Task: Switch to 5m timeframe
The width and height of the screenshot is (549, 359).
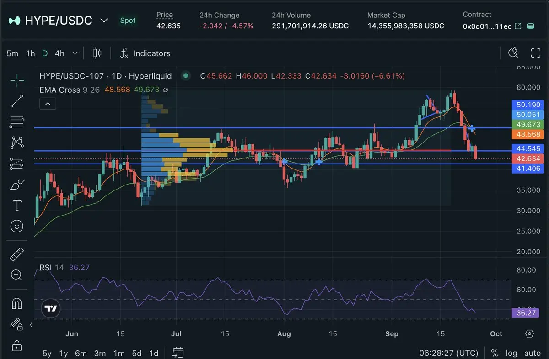Action: point(12,53)
